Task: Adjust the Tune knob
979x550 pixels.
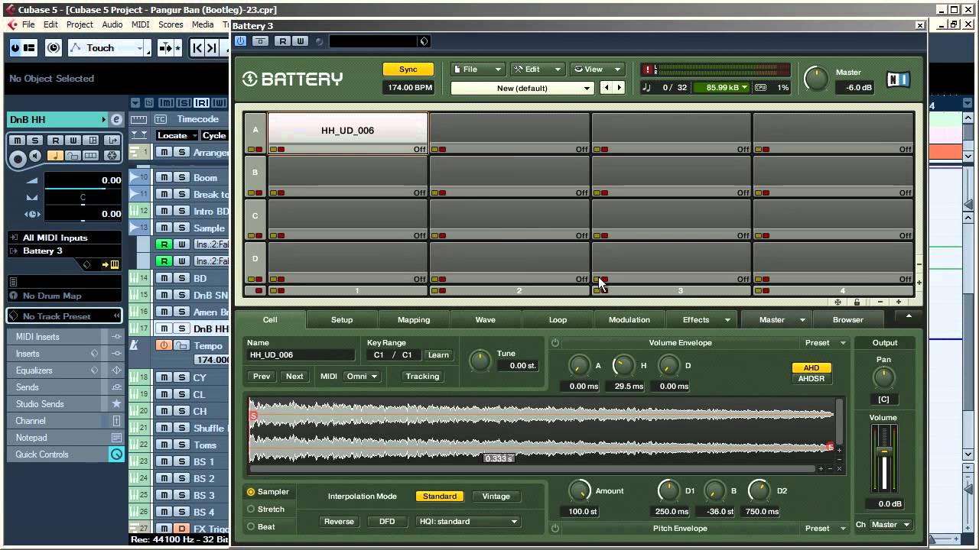Action: [x=480, y=361]
